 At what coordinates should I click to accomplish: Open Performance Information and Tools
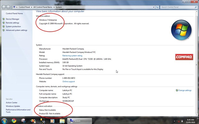(x=18, y=111)
